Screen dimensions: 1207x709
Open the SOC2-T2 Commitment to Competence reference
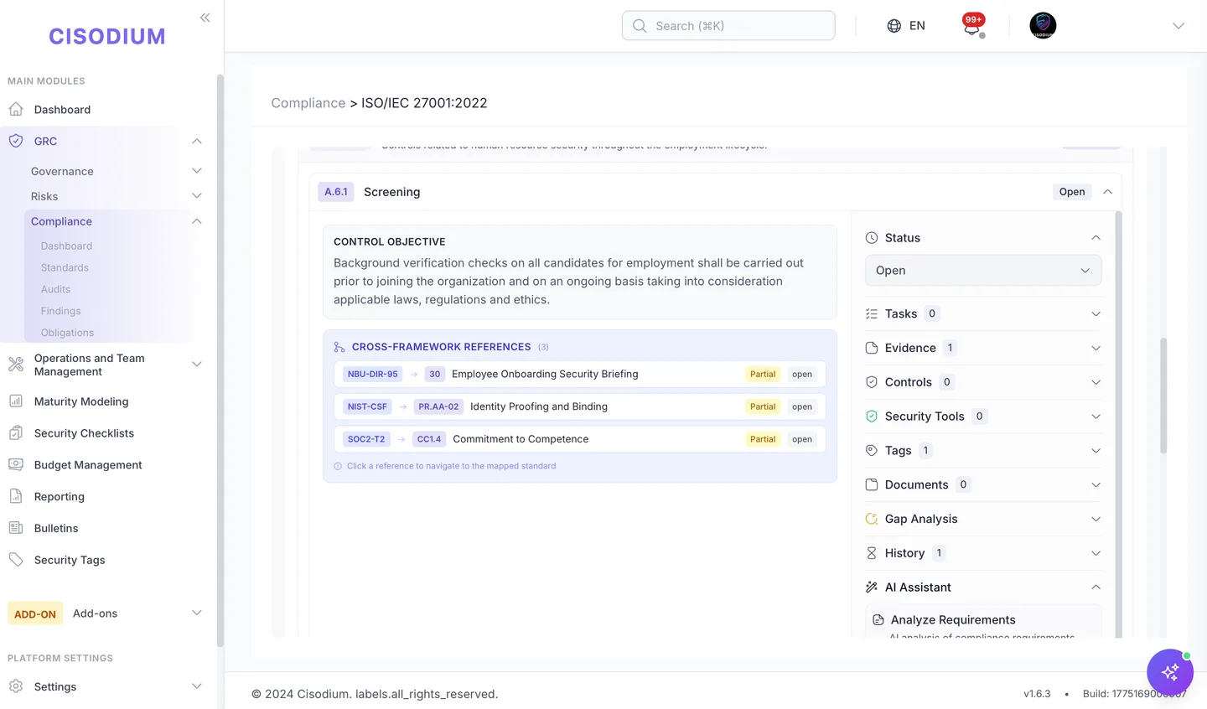(x=580, y=439)
